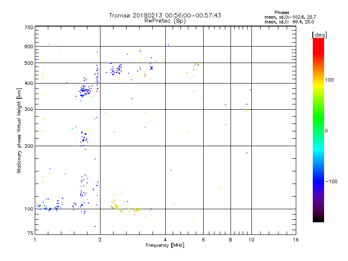Screen dimensions: 348x261
Task: Click the y-axis tick label '200'
Action: click(x=29, y=146)
